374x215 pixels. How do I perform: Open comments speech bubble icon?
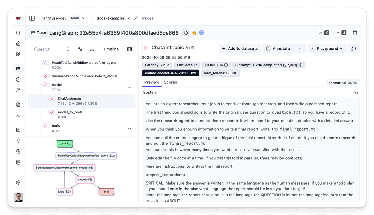[354, 49]
